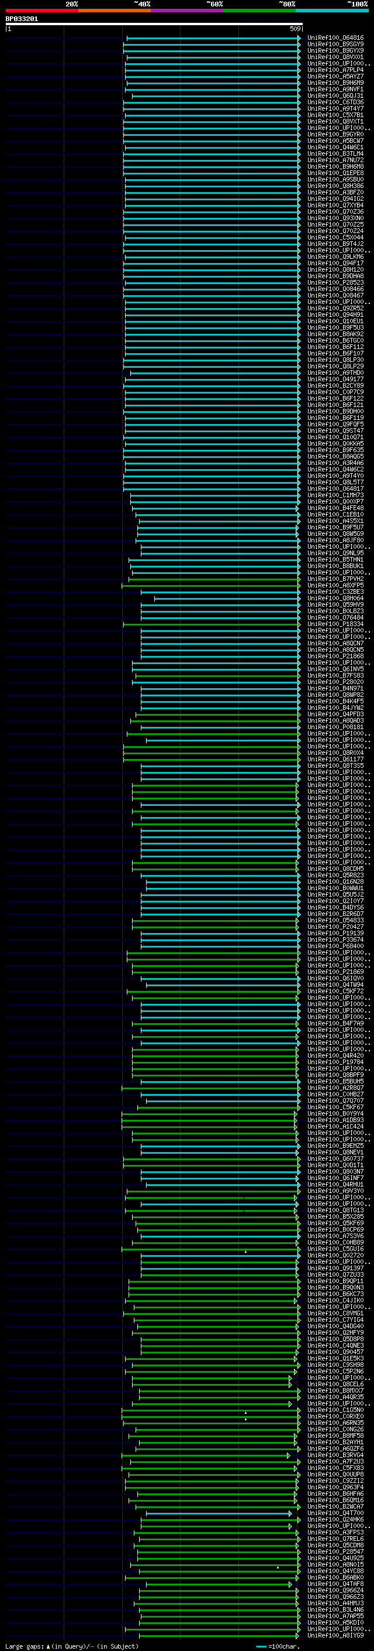Select the UniRef100_O76484 label
The width and height of the screenshot is (374, 1651).
coord(335,618)
